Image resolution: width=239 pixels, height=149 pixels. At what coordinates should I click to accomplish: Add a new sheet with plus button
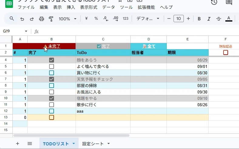[x=18, y=144]
